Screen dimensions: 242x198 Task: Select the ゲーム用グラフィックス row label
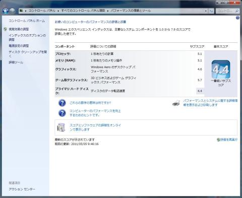click(72, 80)
